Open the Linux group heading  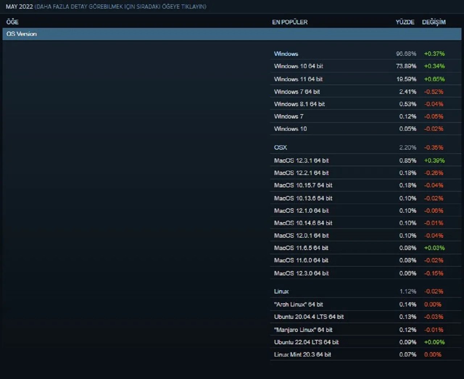[281, 291]
